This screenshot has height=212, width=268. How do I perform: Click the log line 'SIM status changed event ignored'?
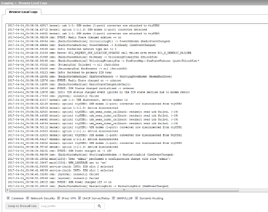coord(99,92)
